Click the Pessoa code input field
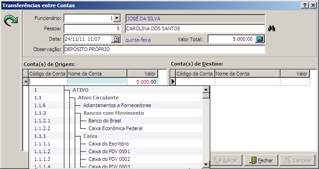The image size is (319, 169). pyautogui.click(x=92, y=28)
